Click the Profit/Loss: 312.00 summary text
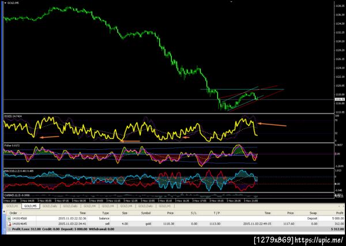 coord(27,229)
